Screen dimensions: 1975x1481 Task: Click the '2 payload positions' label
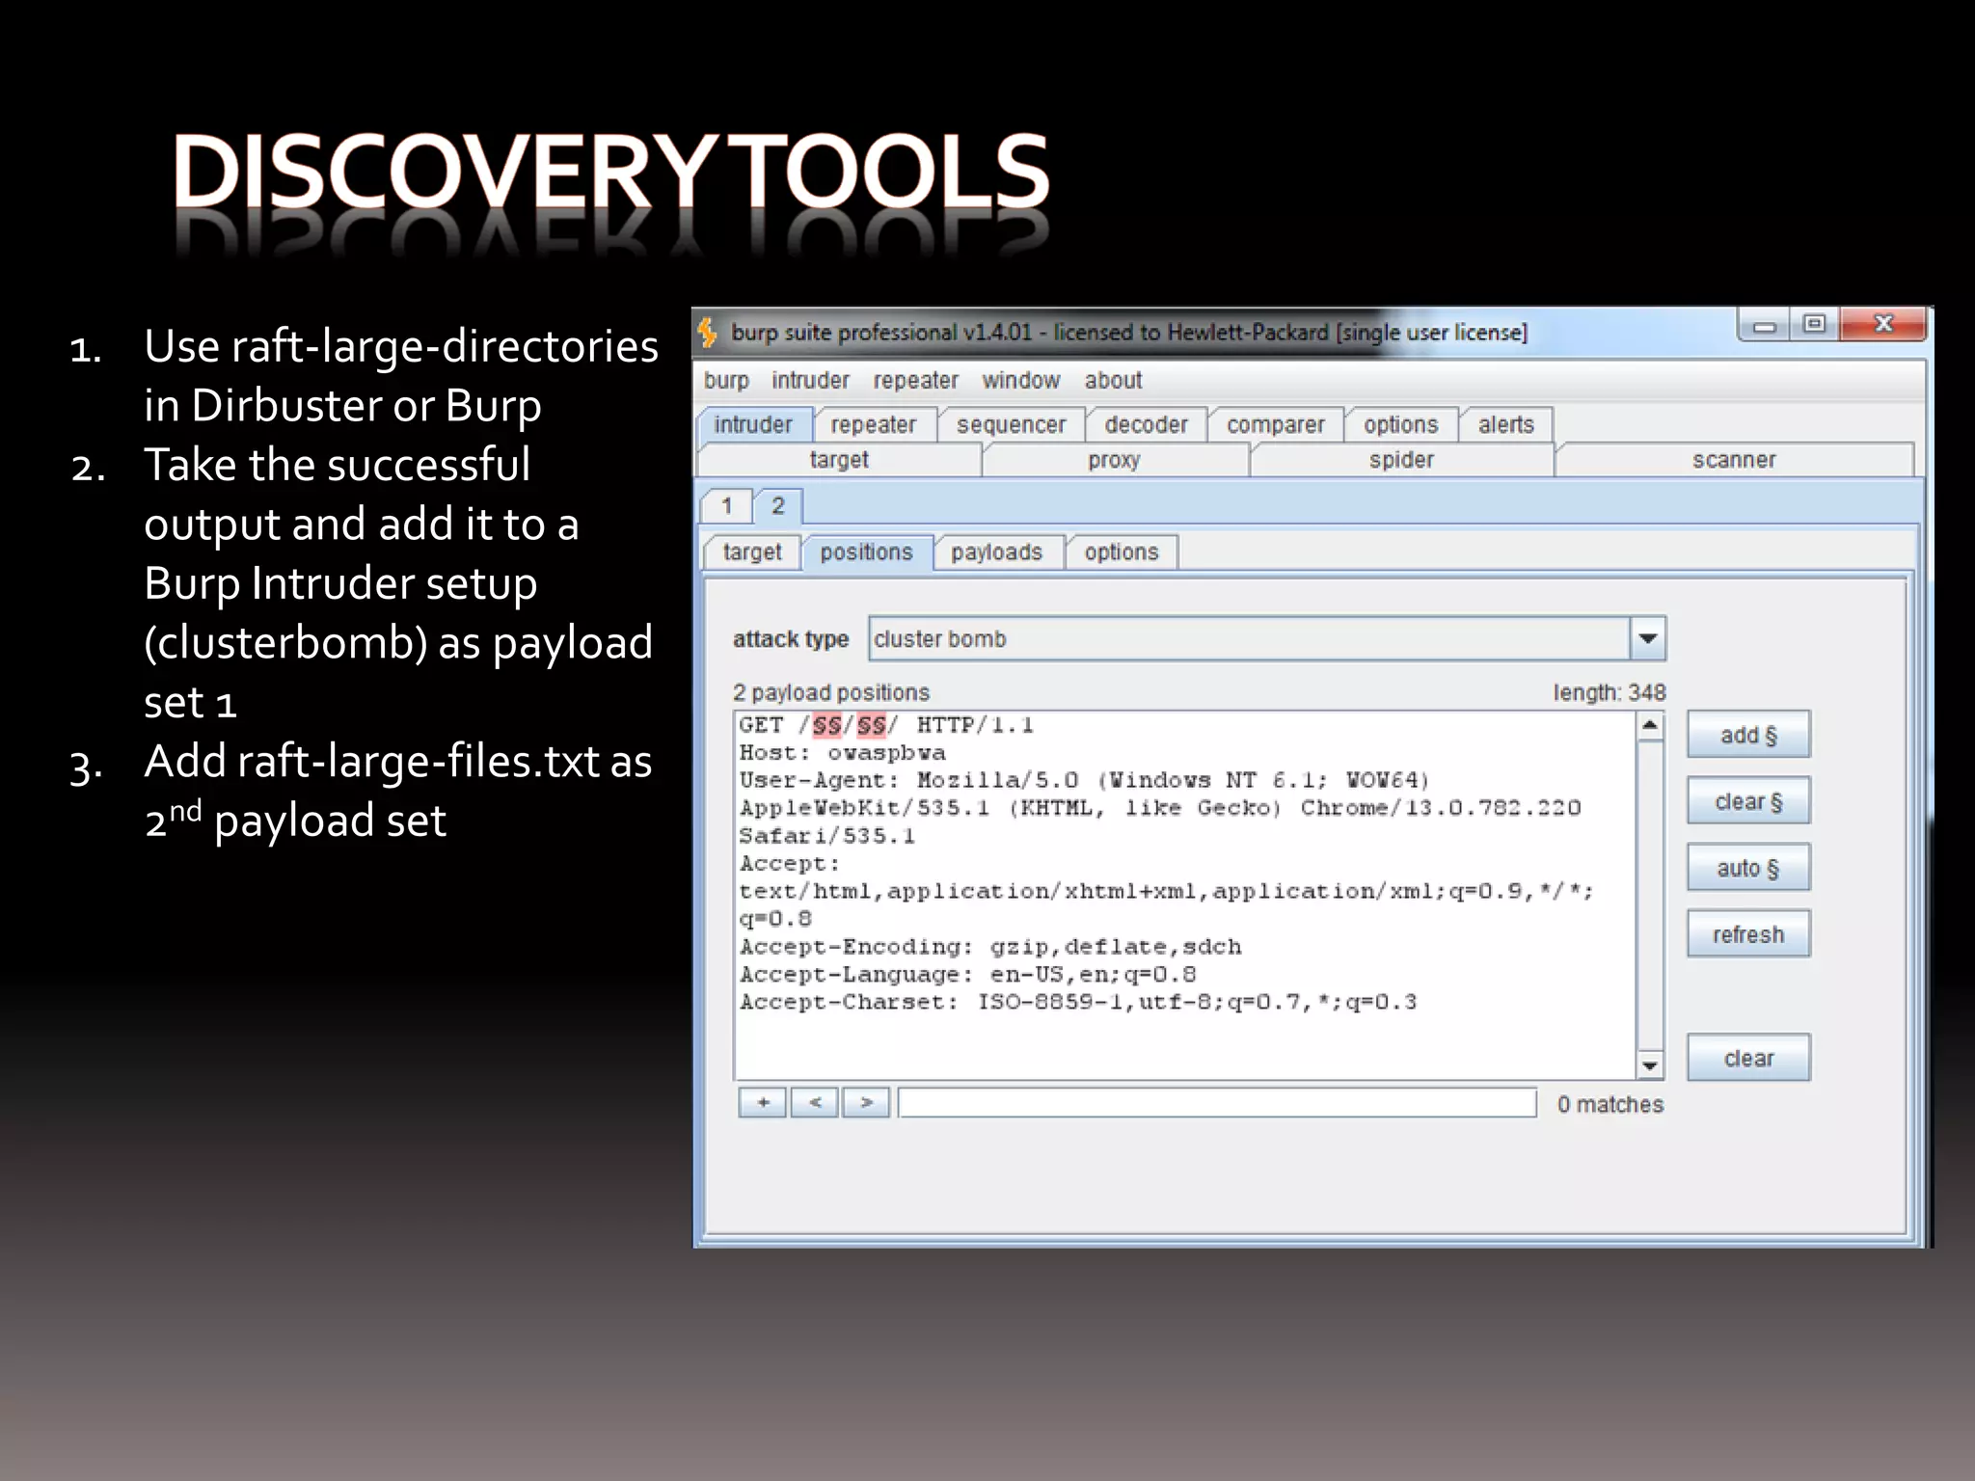tap(830, 692)
